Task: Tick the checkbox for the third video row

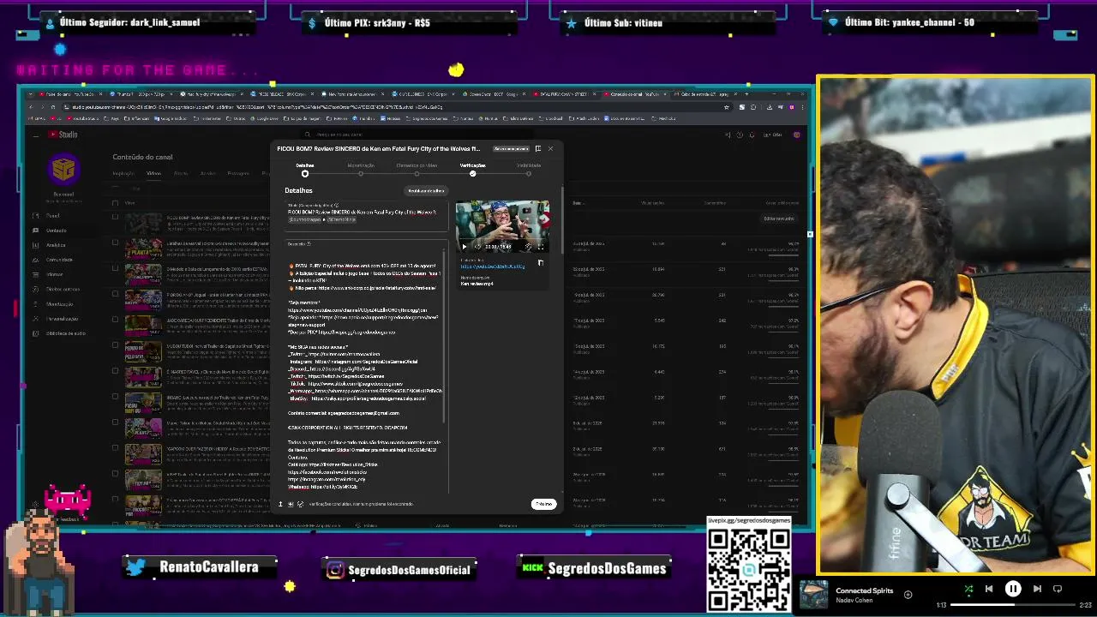Action: pos(115,268)
